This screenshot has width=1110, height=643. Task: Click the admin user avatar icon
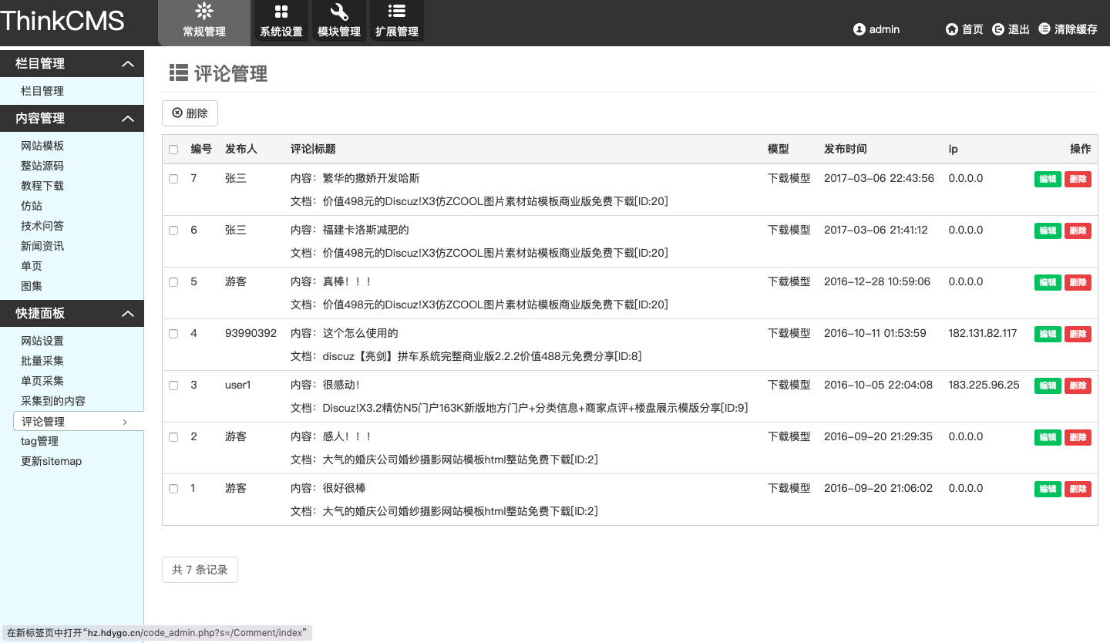click(x=859, y=29)
